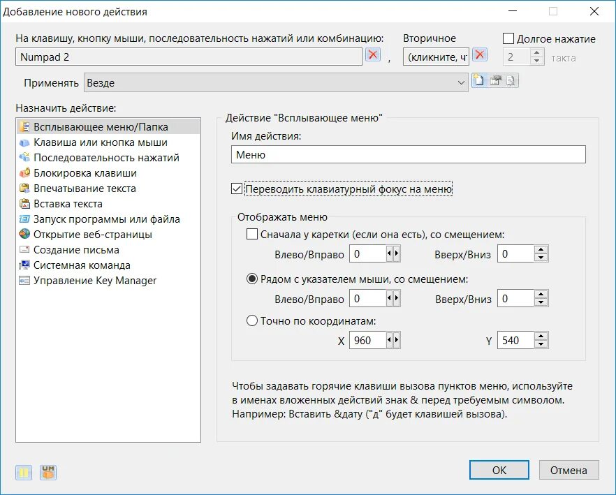Confirm with the OK button
The height and width of the screenshot is (495, 616).
499,470
